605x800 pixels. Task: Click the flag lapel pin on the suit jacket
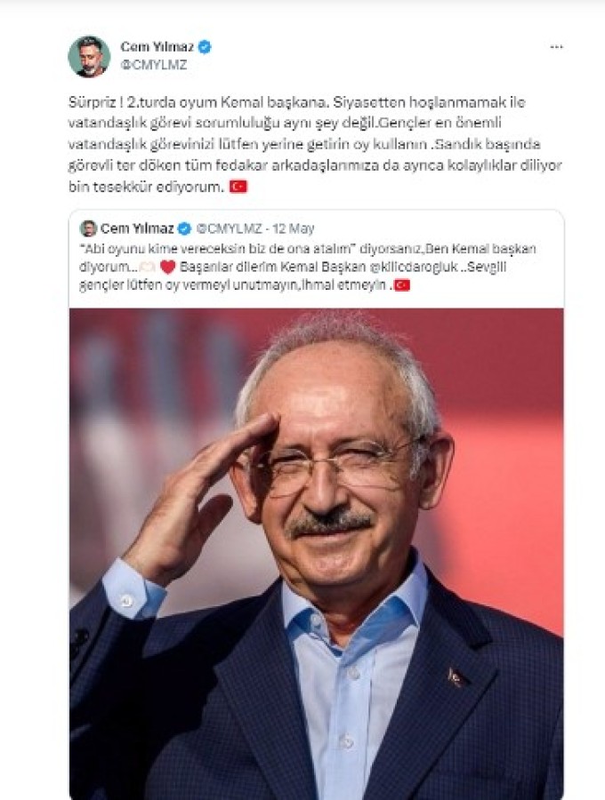[x=455, y=677]
